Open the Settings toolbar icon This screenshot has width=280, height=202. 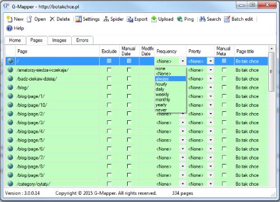click(78, 19)
